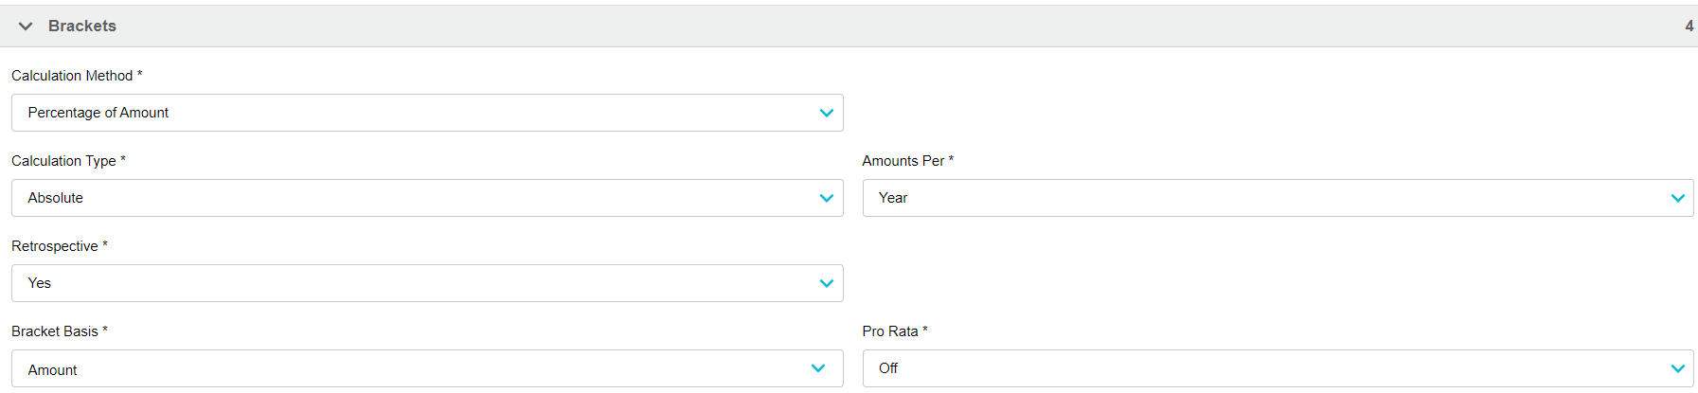Image resolution: width=1698 pixels, height=393 pixels.
Task: Click the Amounts Per label
Action: click(903, 161)
